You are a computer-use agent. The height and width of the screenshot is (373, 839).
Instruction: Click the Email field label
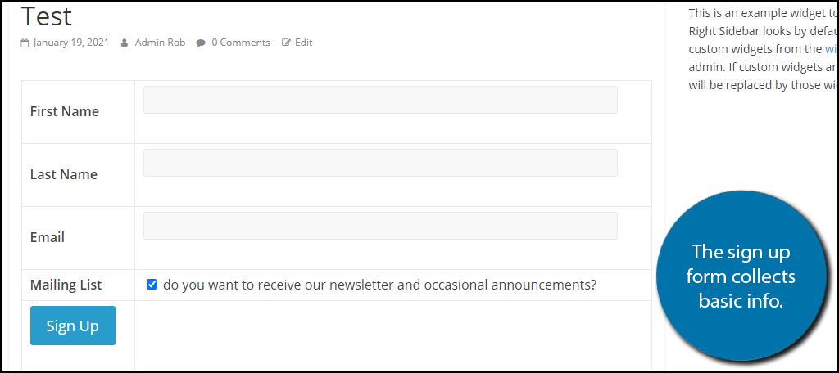click(47, 237)
